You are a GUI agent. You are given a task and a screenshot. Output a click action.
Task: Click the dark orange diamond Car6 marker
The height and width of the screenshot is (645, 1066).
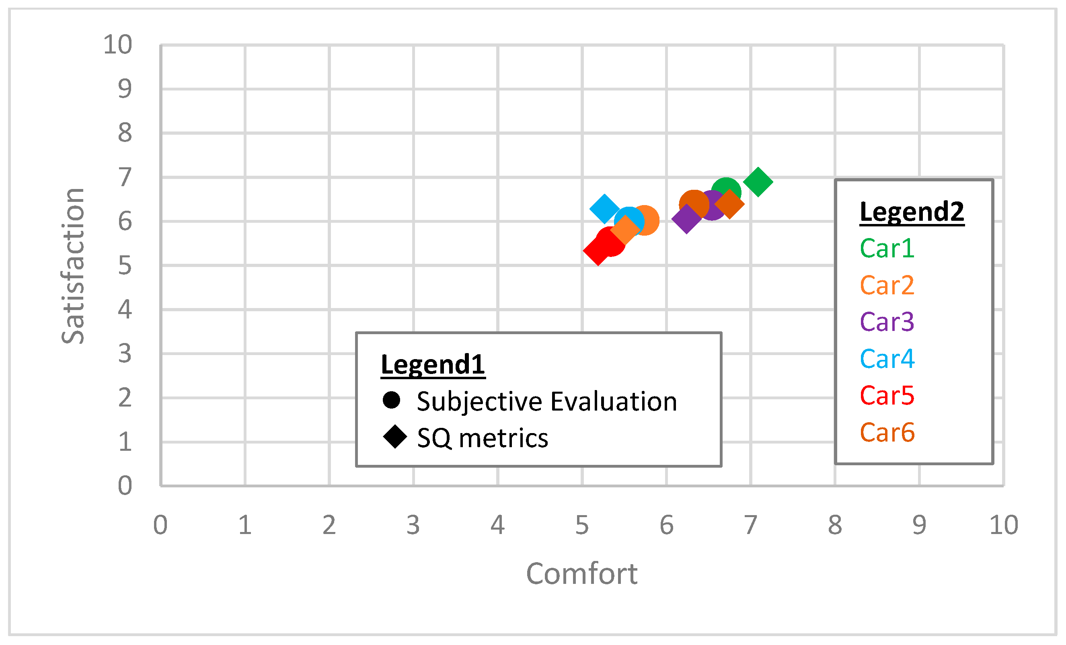tap(729, 204)
